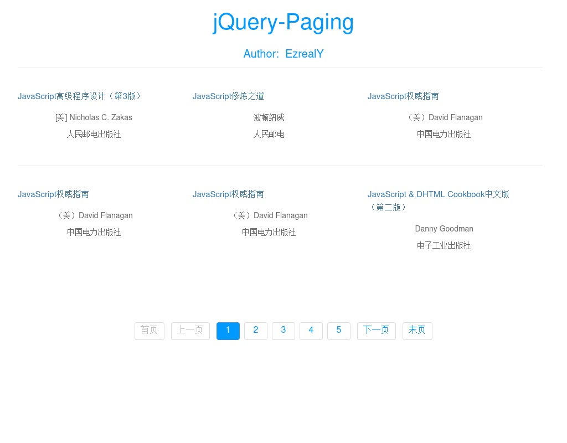Choose page 5 in the pager
Image resolution: width=567 pixels, height=443 pixels.
pyautogui.click(x=338, y=331)
